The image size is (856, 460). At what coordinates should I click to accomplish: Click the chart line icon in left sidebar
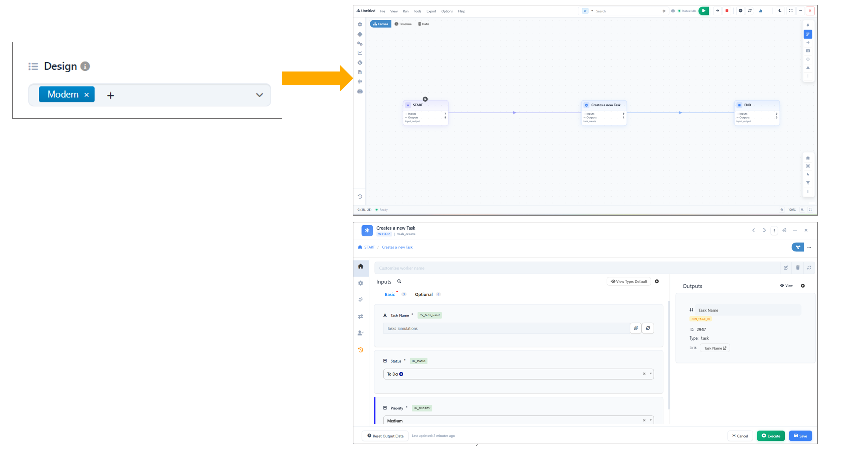360,53
